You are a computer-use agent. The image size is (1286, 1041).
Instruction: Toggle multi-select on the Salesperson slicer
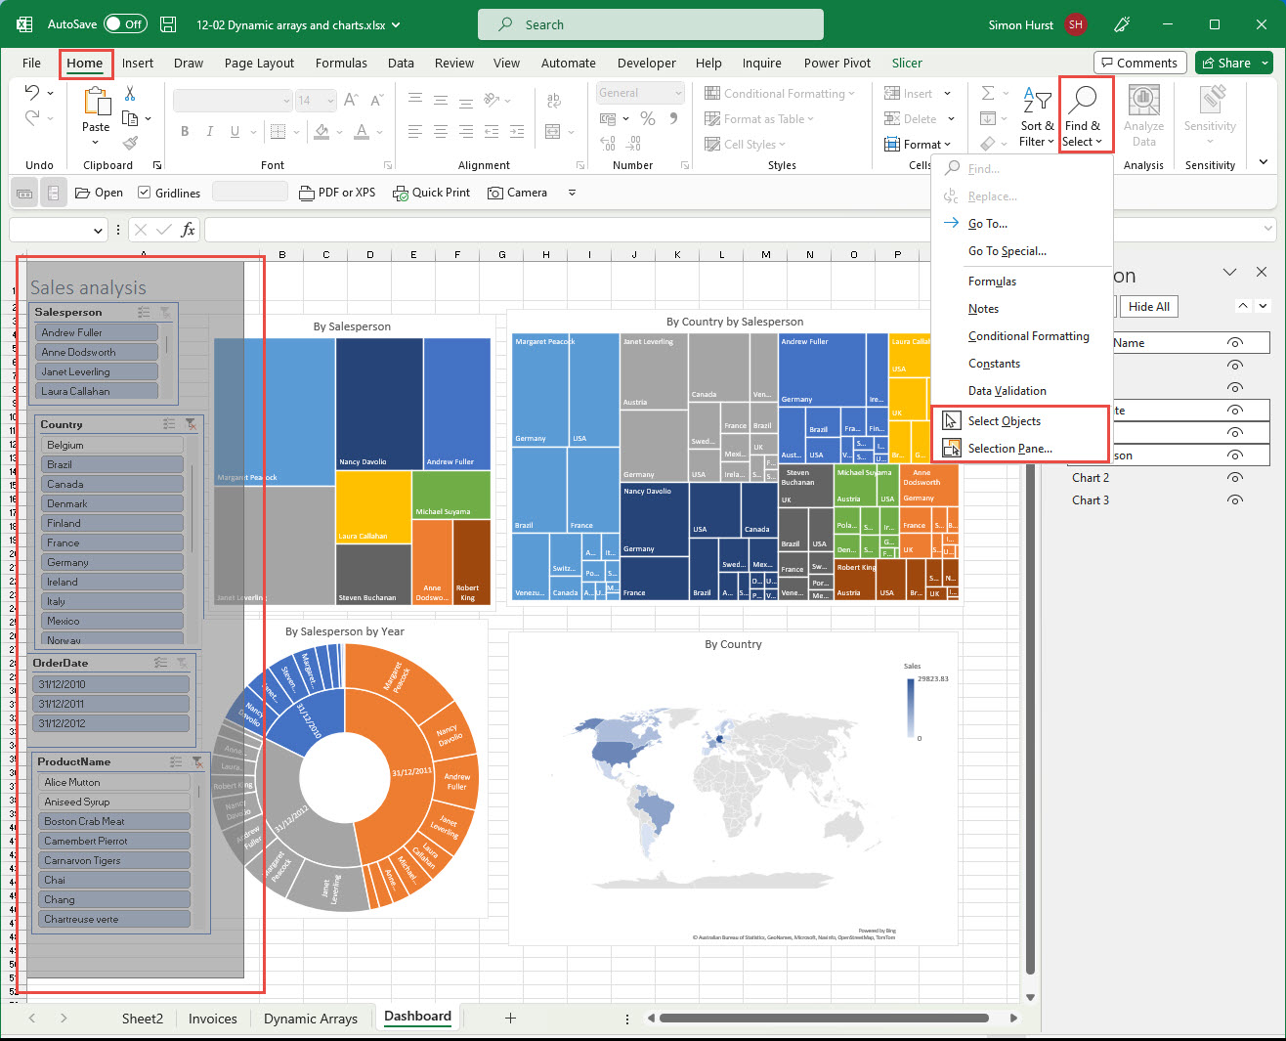click(x=143, y=311)
